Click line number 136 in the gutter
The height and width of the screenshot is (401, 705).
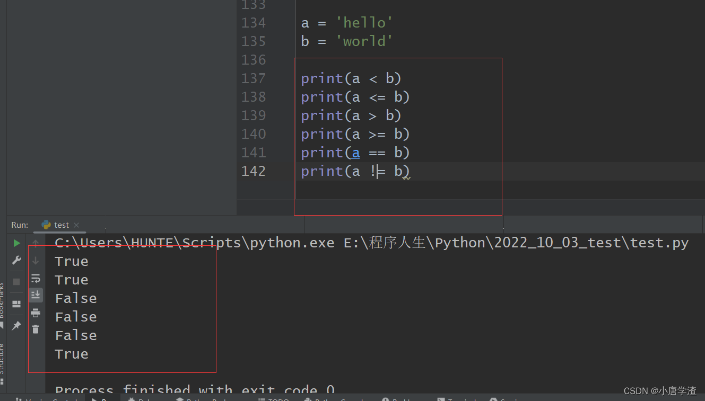(254, 60)
